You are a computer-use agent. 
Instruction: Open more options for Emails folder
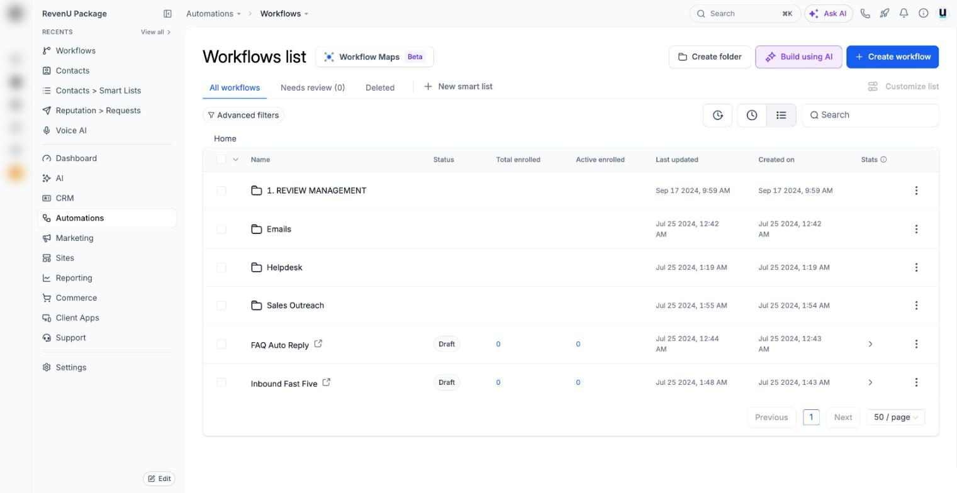coord(916,229)
